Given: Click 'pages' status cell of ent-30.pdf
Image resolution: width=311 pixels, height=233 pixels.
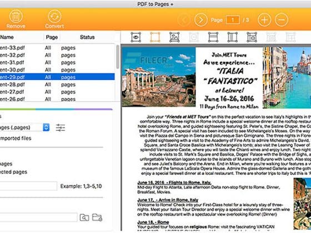Looking at the screenshot, I should pyautogui.click(x=68, y=70).
